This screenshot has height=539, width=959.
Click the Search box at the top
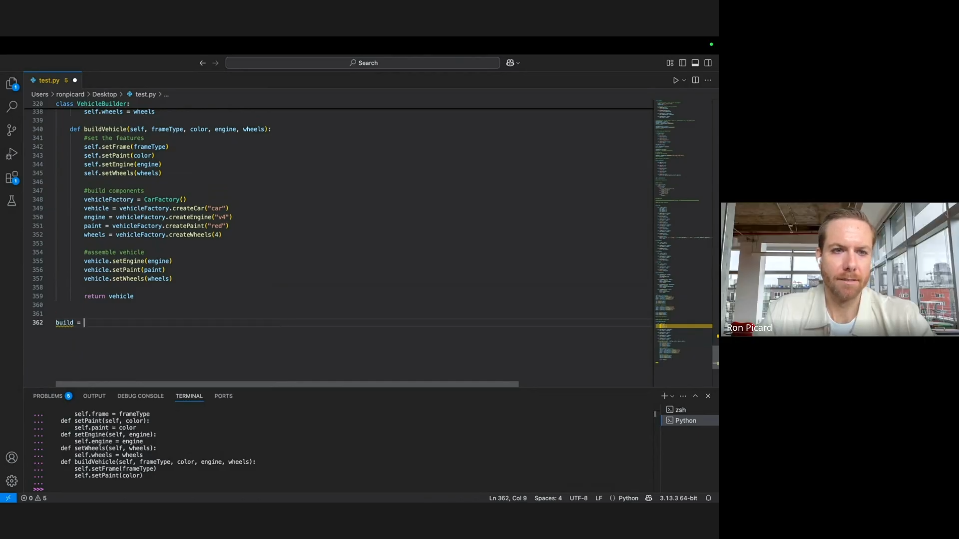click(362, 62)
